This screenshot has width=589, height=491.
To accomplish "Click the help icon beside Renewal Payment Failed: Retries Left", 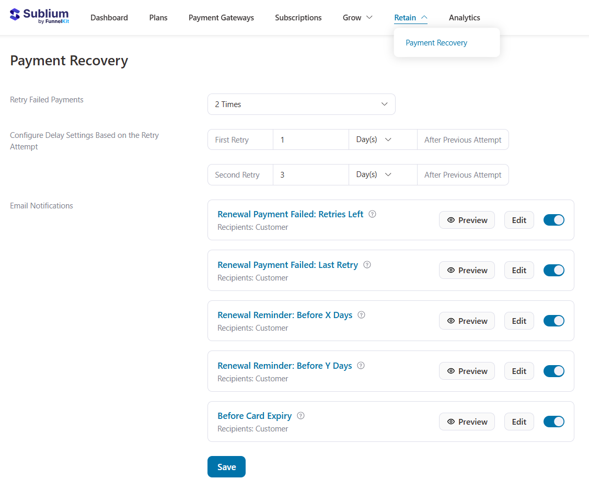I will click(372, 214).
